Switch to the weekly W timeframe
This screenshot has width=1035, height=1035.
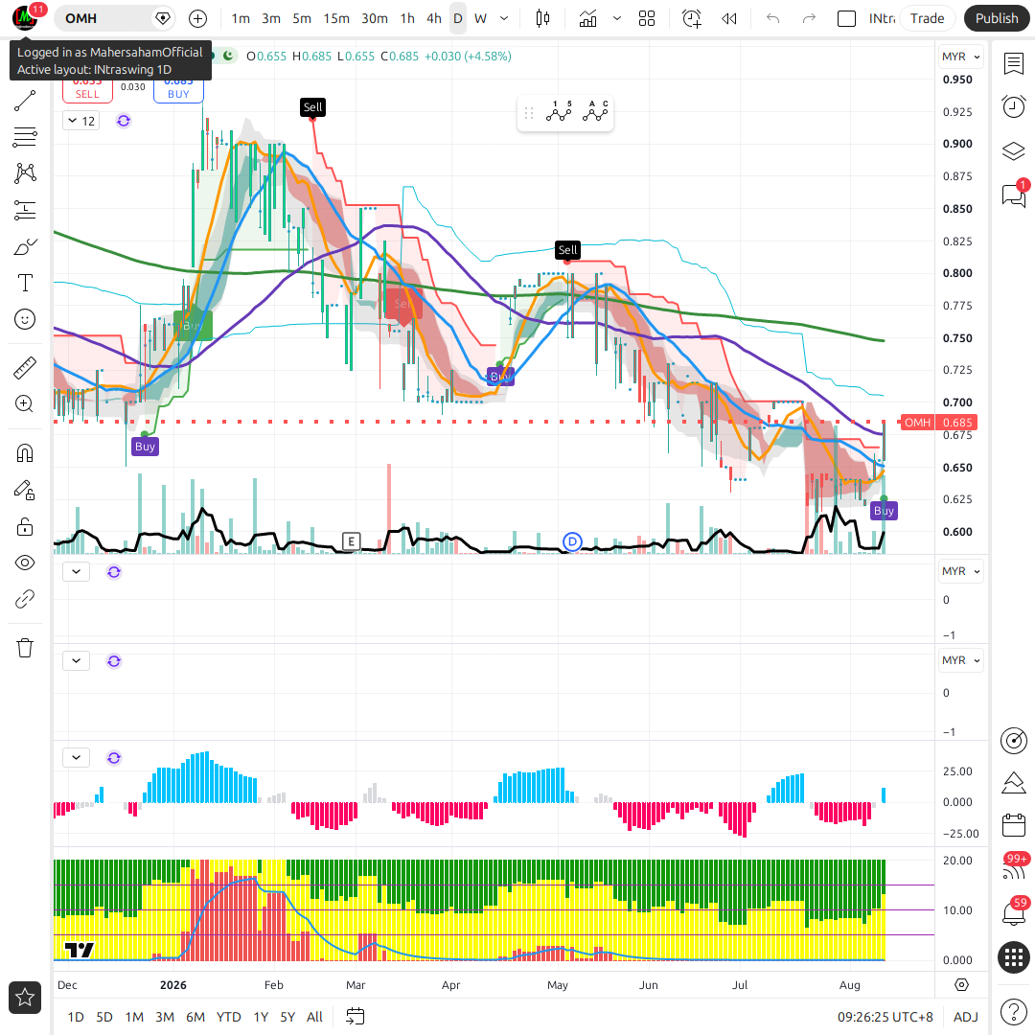(x=480, y=18)
